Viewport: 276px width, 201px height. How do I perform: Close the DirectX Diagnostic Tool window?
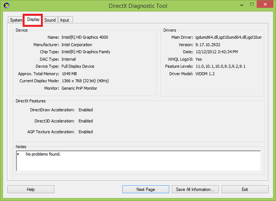click(265, 5)
